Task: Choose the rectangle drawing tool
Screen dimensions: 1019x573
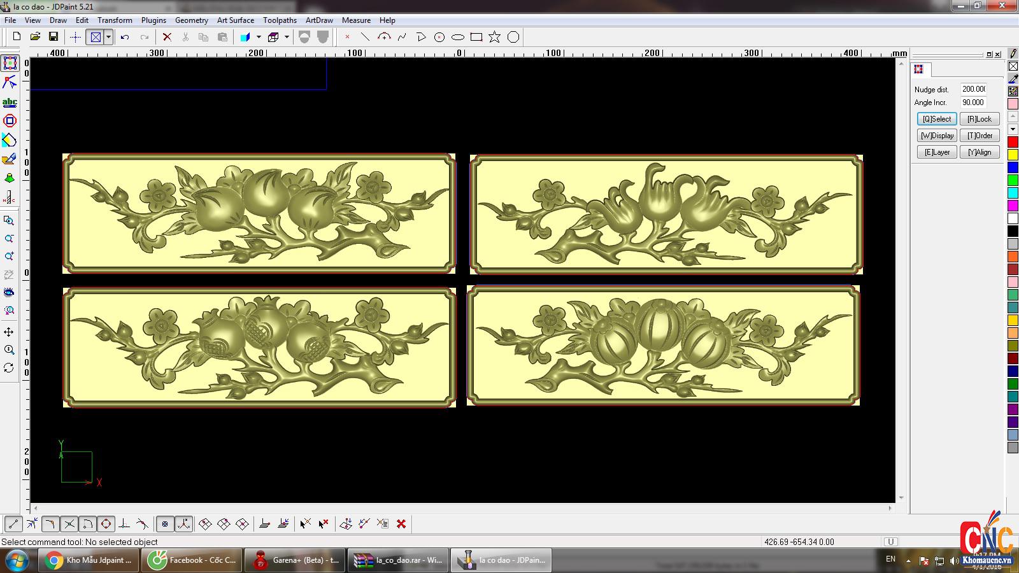Action: [476, 37]
